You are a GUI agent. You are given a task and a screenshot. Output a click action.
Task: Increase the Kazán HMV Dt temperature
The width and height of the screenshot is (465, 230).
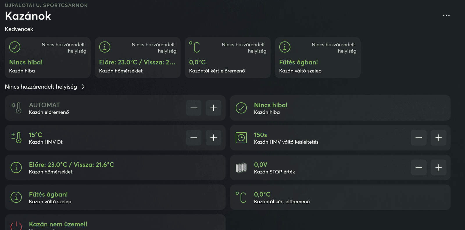[214, 138]
